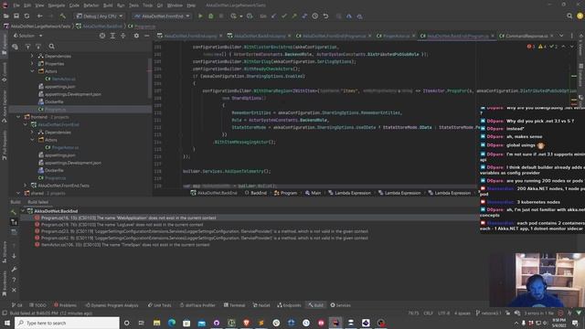The height and width of the screenshot is (329, 585).
Task: Click the Main breadcrumb below the editor
Action: pyautogui.click(x=313, y=193)
